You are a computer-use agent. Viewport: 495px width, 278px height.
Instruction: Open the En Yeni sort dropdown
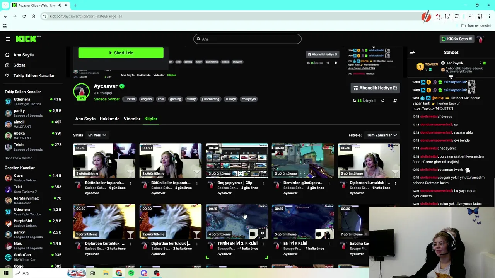pyautogui.click(x=97, y=135)
